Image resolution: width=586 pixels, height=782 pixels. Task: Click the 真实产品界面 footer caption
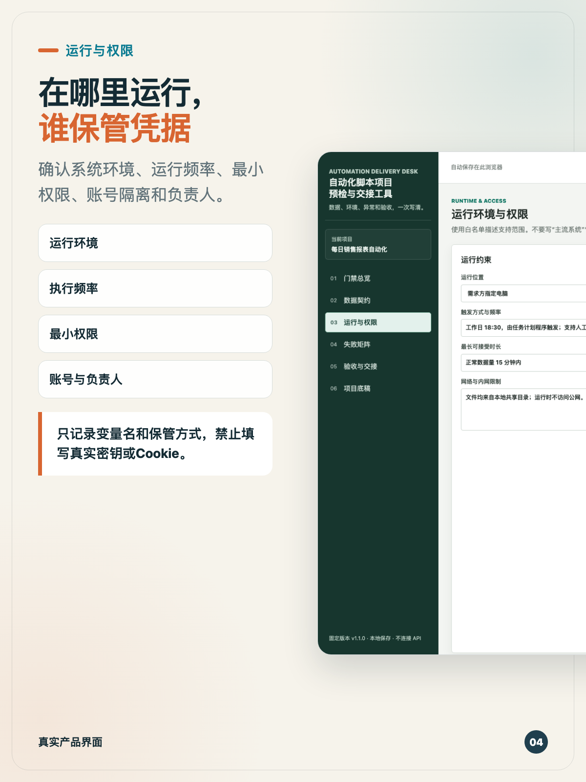(x=70, y=742)
